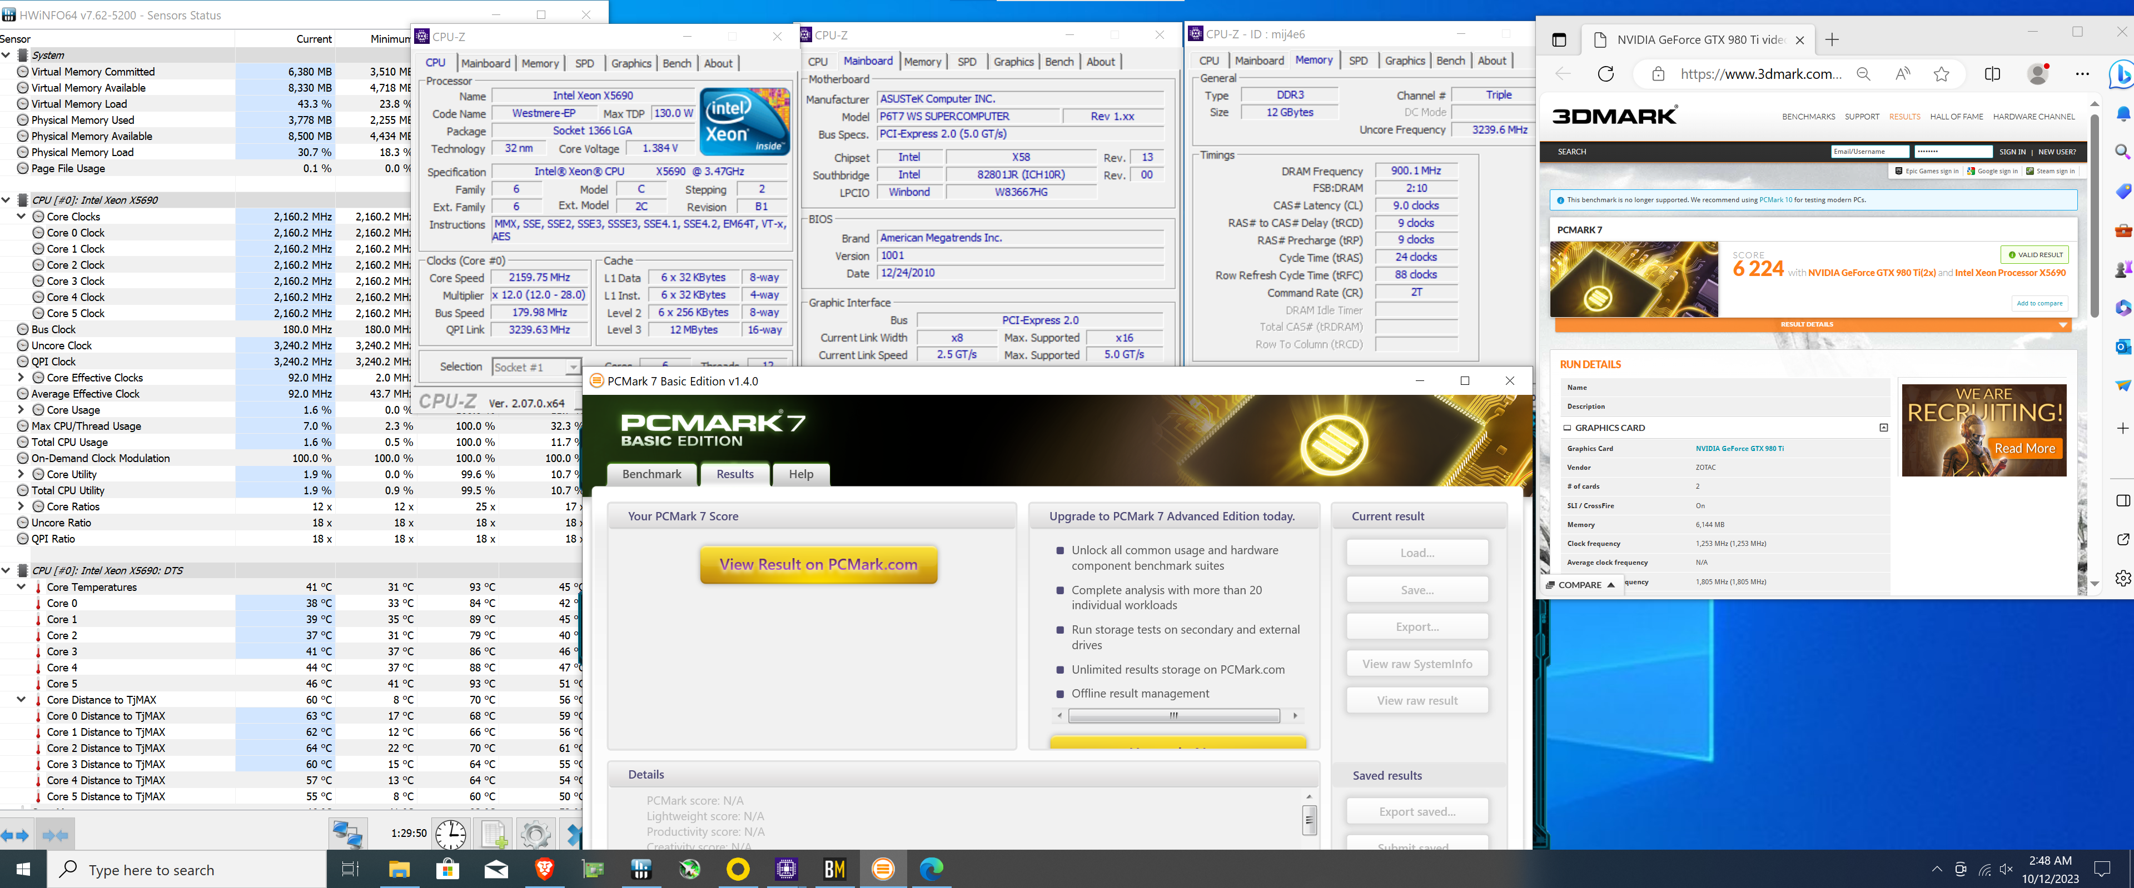
Task: Refresh the 3DMark page in Edge
Action: 1605,74
